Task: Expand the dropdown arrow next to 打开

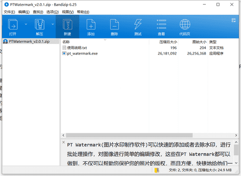Action: (26, 24)
